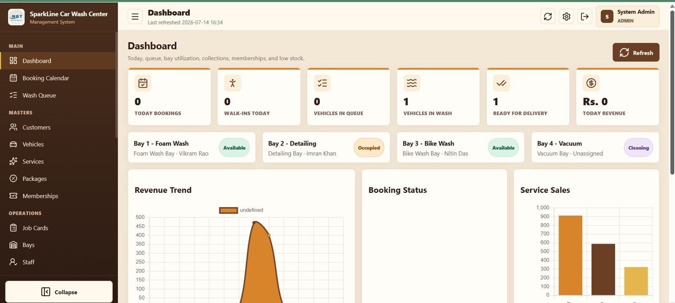Click the Cleaning badge on Bay 4

click(638, 148)
